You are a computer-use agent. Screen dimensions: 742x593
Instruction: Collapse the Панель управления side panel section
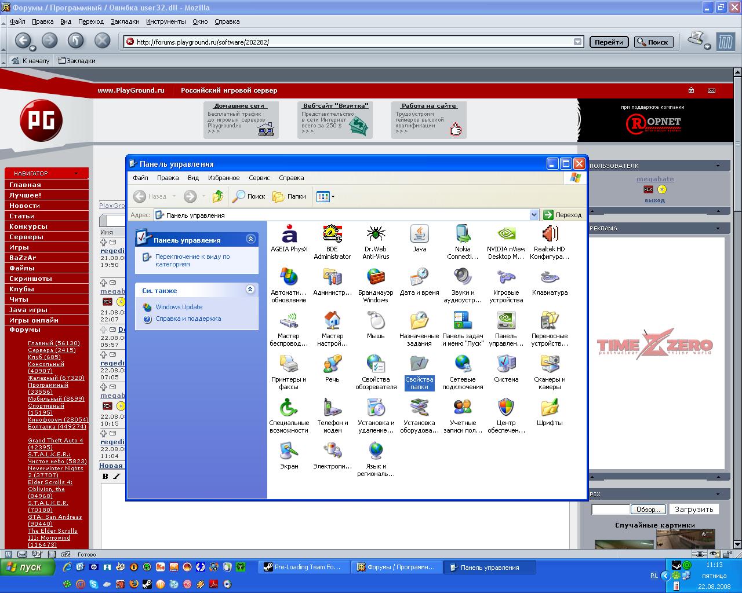coord(250,239)
